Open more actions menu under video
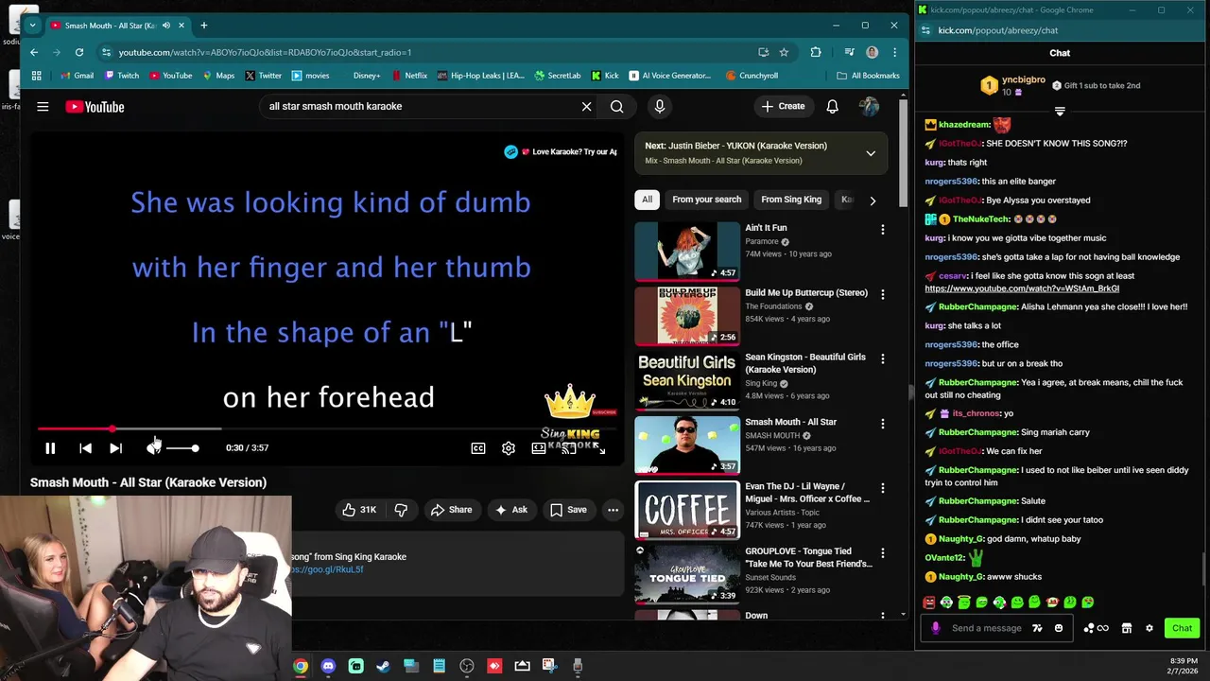Image resolution: width=1210 pixels, height=681 pixels. click(613, 510)
